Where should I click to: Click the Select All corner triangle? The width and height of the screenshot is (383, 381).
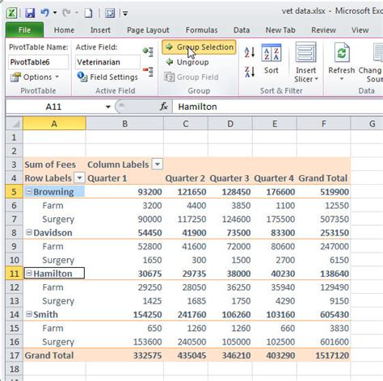(x=15, y=124)
